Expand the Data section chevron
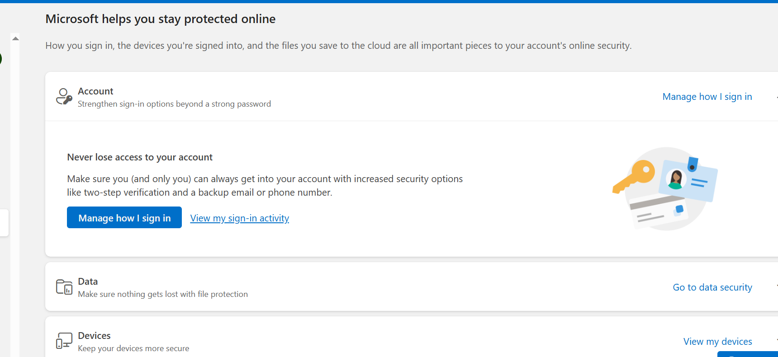 (776, 287)
